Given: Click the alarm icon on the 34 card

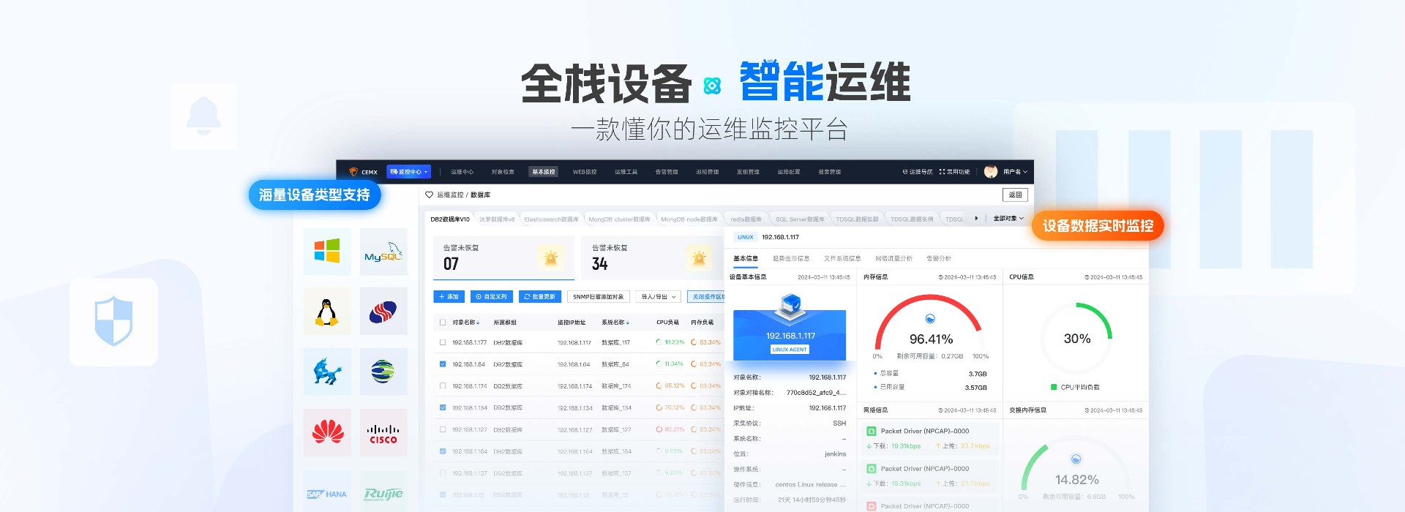Looking at the screenshot, I should (x=699, y=257).
